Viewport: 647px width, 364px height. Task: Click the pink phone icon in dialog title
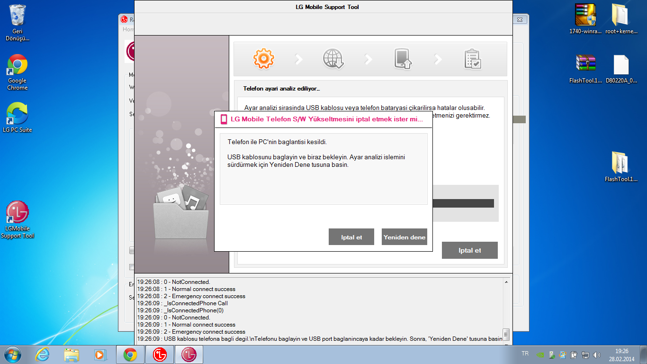coord(224,119)
